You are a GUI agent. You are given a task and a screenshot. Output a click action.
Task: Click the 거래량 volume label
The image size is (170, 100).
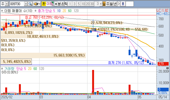[9, 69]
